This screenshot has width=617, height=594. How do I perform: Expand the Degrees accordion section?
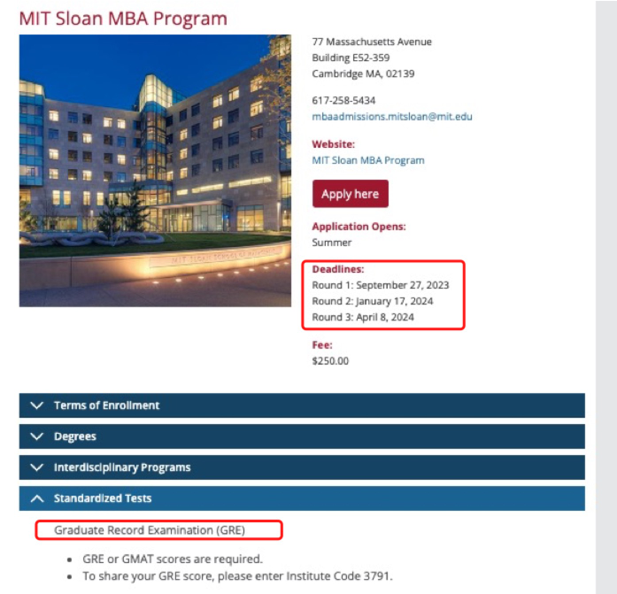[x=75, y=436]
